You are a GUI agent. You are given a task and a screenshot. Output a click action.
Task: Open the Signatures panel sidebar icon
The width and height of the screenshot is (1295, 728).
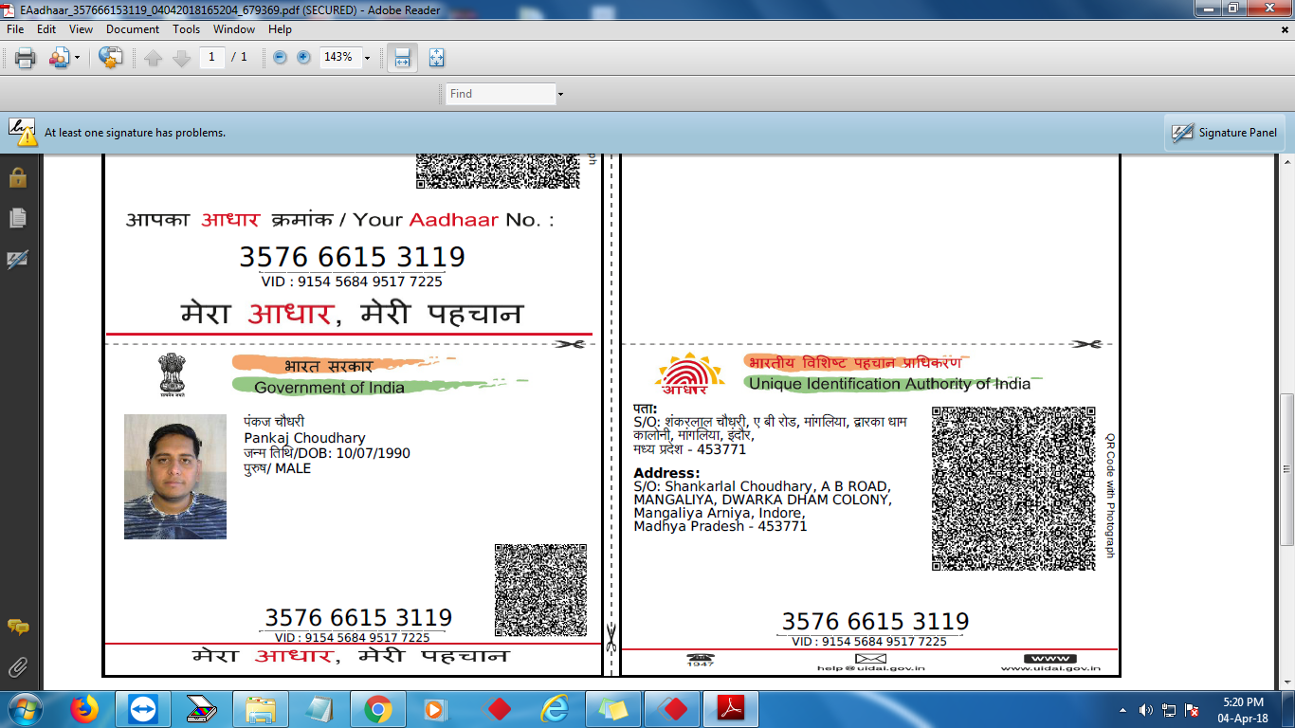(x=17, y=259)
